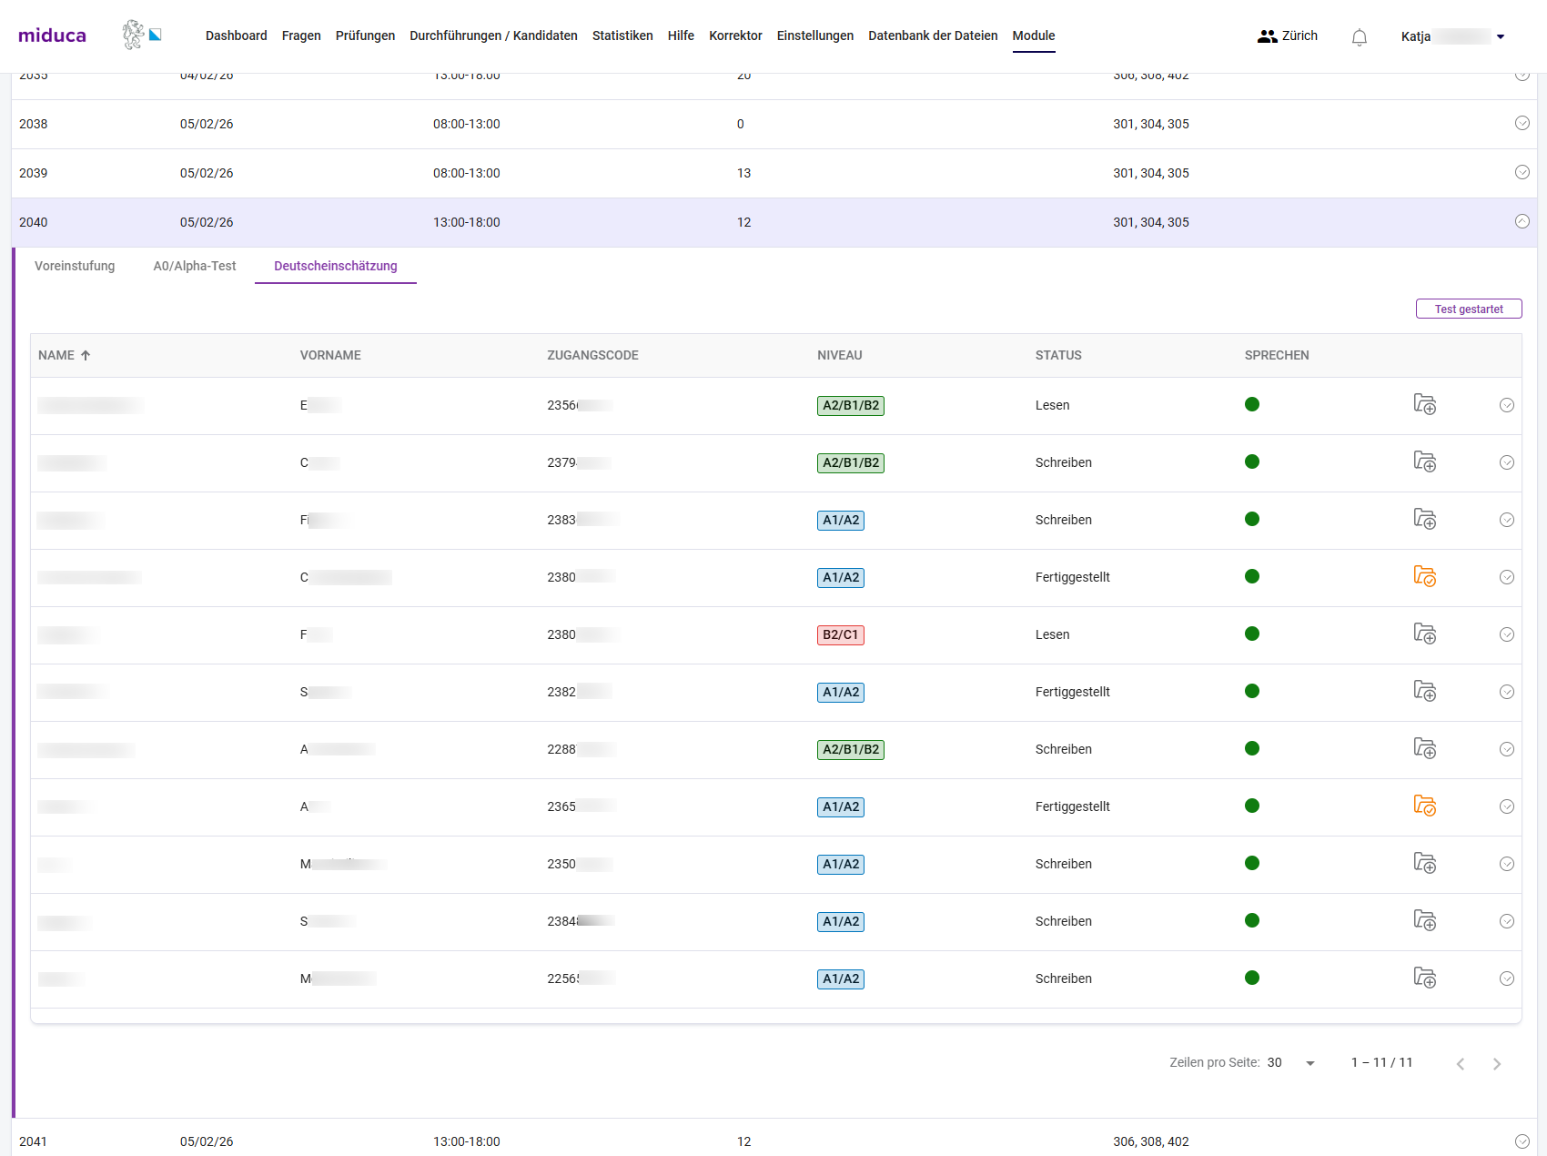This screenshot has width=1547, height=1156.
Task: Toggle the green Sprechen status dot in the first row
Action: (1252, 403)
